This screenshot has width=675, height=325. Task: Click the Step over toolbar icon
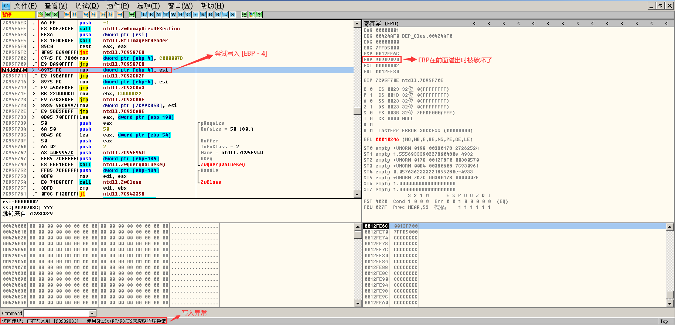[93, 15]
